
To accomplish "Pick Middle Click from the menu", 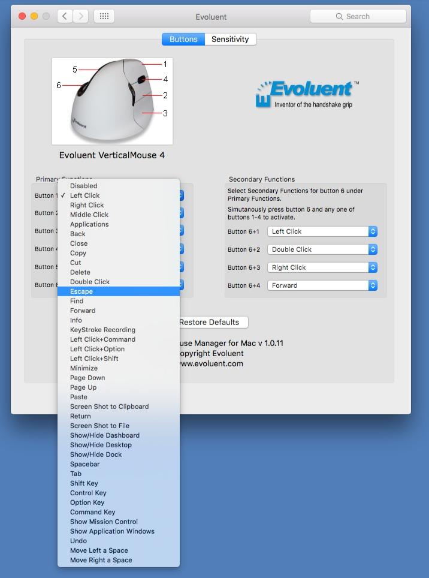I will 119,215.
